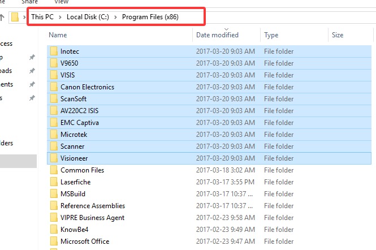Select the AV220C2 ISIS folder name

(79, 111)
